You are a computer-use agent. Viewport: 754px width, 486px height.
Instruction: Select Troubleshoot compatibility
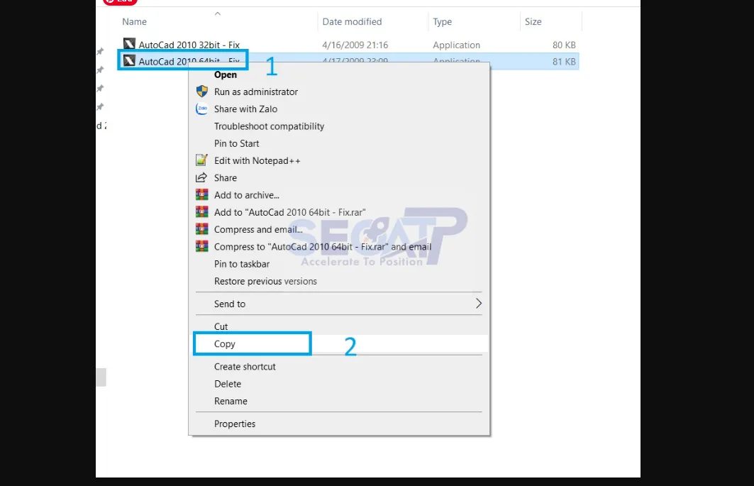(x=269, y=126)
